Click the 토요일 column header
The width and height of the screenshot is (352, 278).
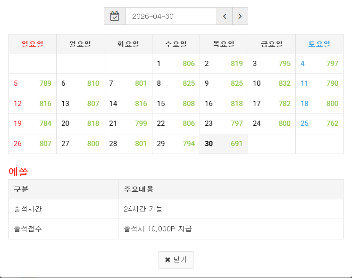click(x=319, y=44)
